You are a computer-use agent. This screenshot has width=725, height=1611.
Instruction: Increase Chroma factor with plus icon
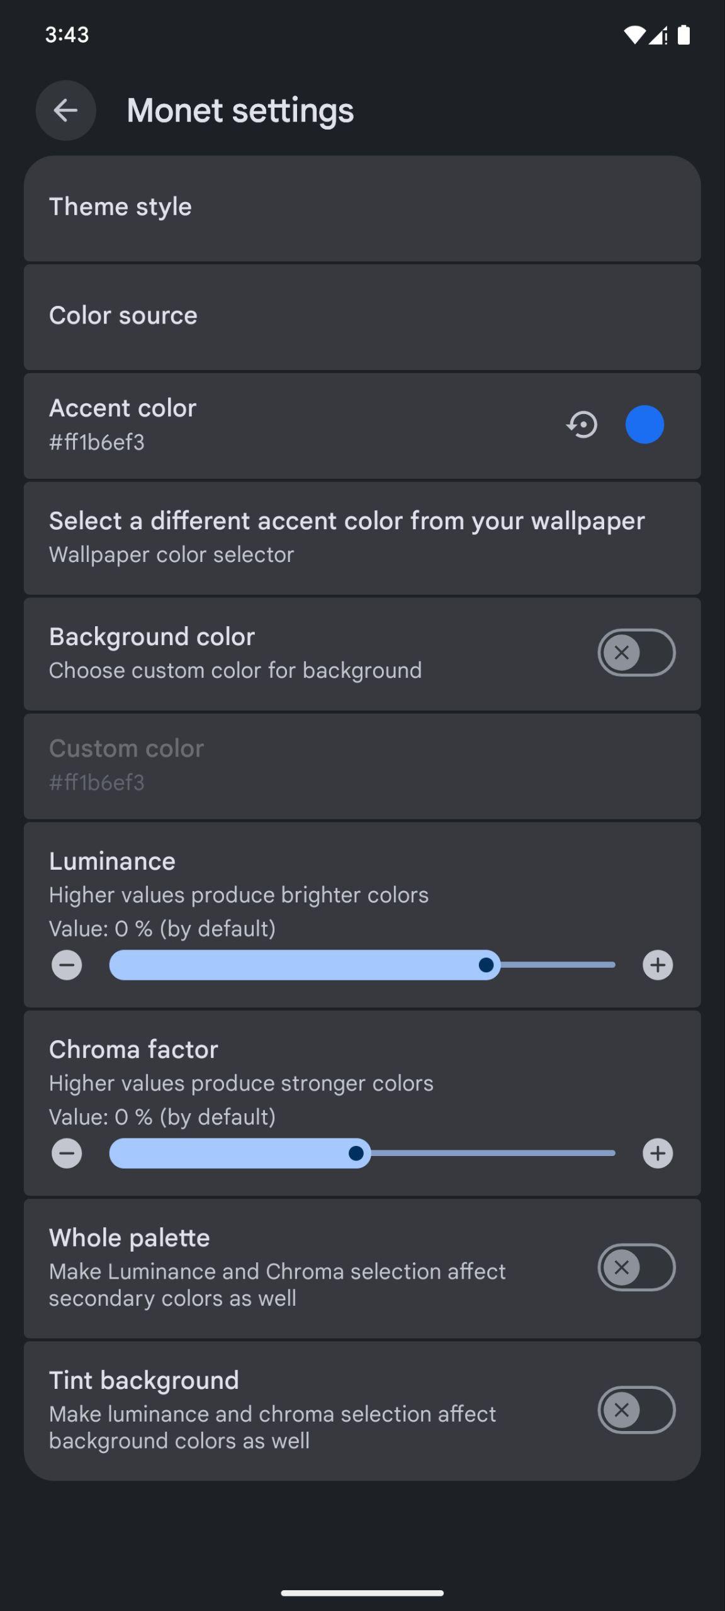658,1153
